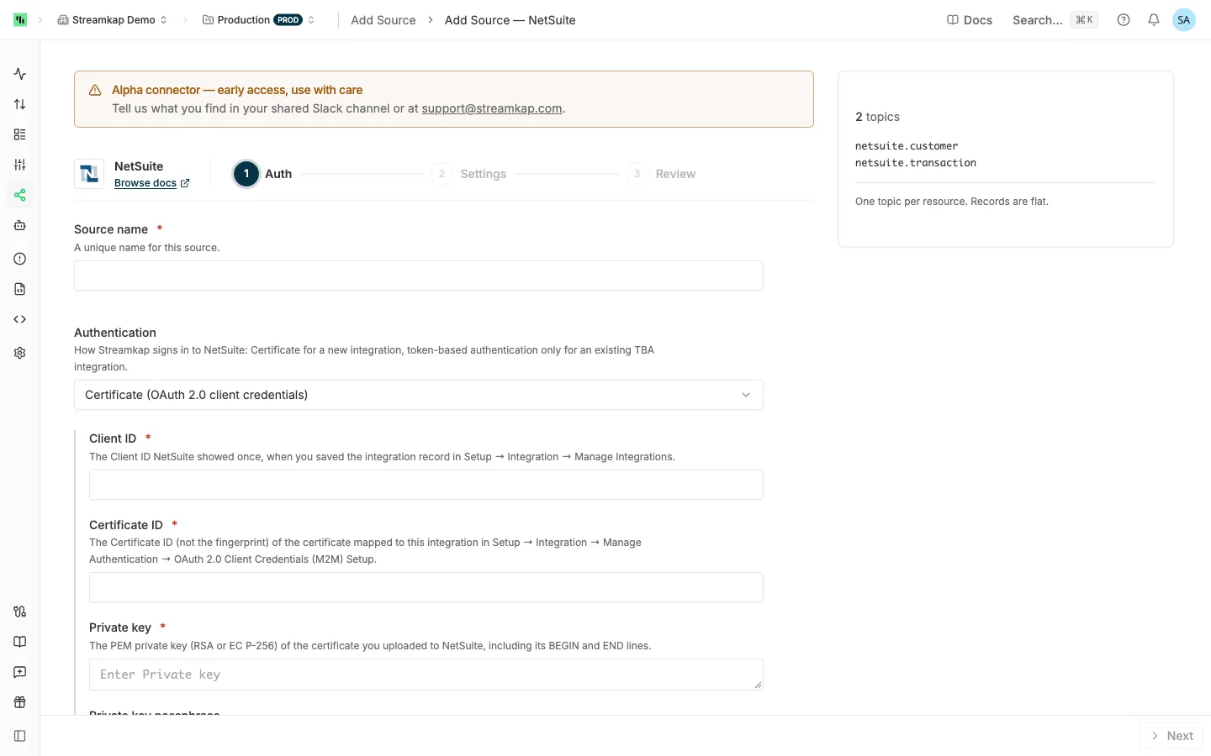This screenshot has width=1211, height=756.
Task: Open the Production PROD environment switcher
Action: pos(259,20)
